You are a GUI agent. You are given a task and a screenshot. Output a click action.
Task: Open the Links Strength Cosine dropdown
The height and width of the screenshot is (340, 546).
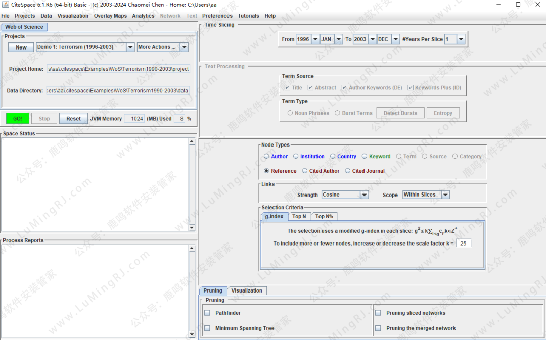(364, 195)
